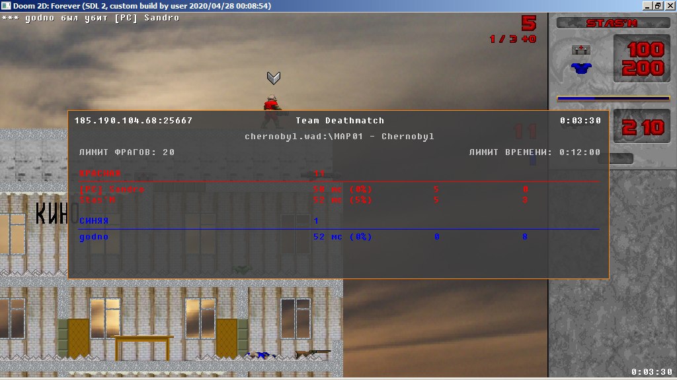Click the kill message about godno
The width and height of the screenshot is (677, 380).
click(x=90, y=18)
